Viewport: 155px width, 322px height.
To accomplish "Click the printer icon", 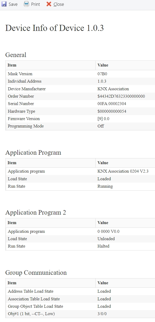I will point(26,4).
